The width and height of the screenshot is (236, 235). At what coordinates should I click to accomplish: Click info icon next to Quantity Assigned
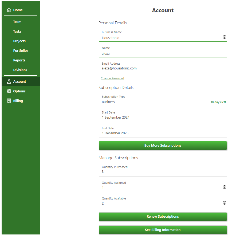(x=224, y=187)
